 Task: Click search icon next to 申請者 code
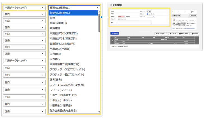(x=125, y=17)
